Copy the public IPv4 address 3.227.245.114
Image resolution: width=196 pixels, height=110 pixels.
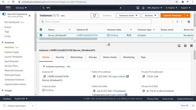pyautogui.click(x=94, y=76)
